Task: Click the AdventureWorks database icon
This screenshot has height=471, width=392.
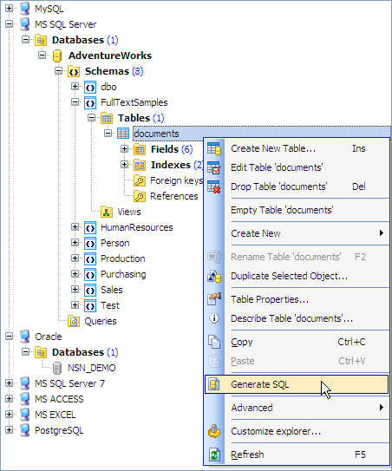Action: 57,56
